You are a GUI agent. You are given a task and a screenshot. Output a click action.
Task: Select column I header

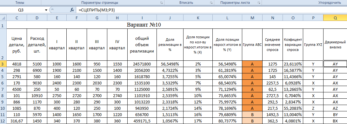coord(142,18)
